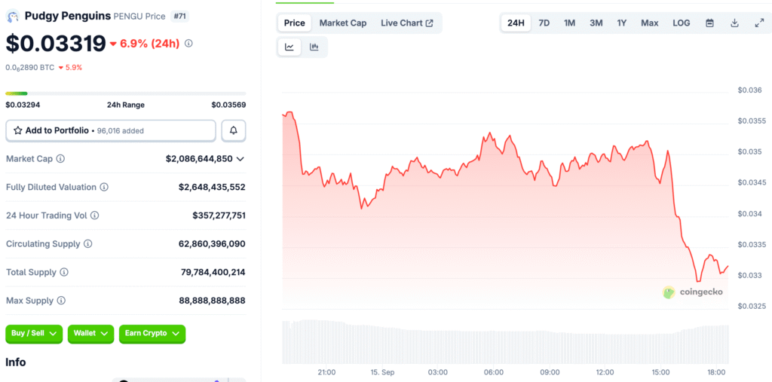Download chart data icon

(734, 23)
